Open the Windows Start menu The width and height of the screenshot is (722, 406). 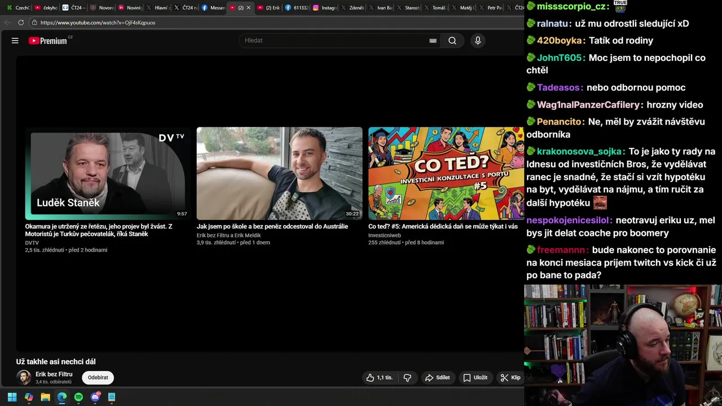12,397
